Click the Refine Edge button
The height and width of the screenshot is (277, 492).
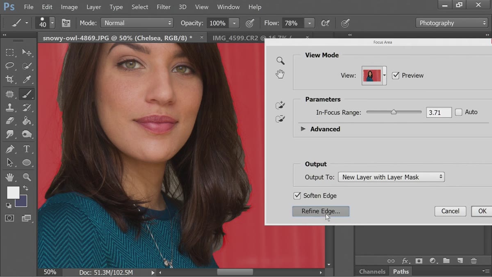[321, 211]
